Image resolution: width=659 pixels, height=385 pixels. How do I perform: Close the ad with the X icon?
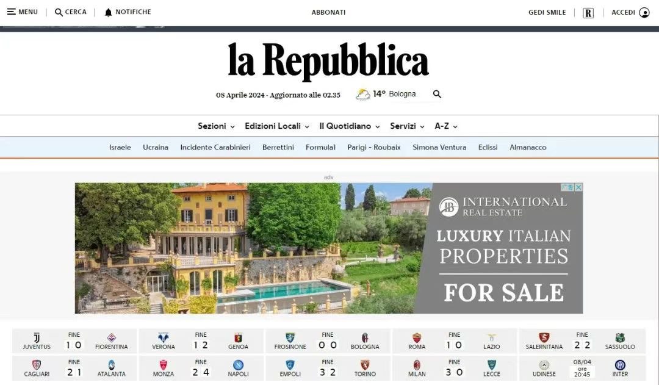pyautogui.click(x=578, y=187)
